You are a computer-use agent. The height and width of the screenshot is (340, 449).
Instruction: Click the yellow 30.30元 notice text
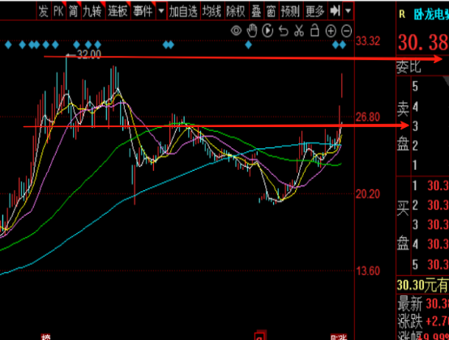click(x=423, y=285)
